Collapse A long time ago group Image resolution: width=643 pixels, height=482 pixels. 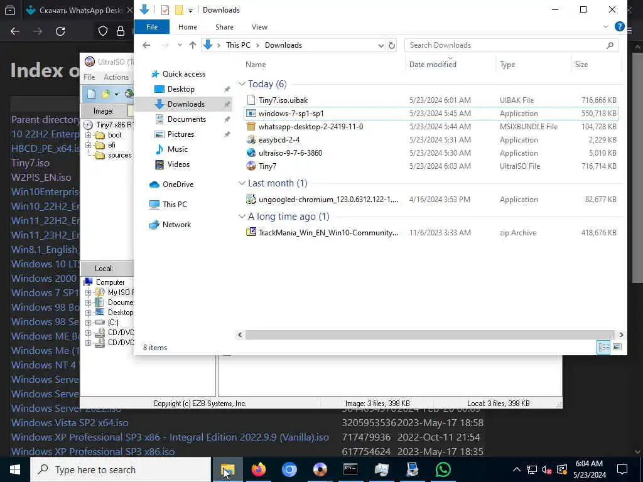(242, 217)
